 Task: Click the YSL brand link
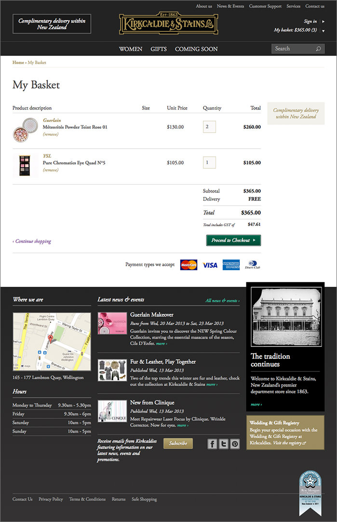[47, 156]
